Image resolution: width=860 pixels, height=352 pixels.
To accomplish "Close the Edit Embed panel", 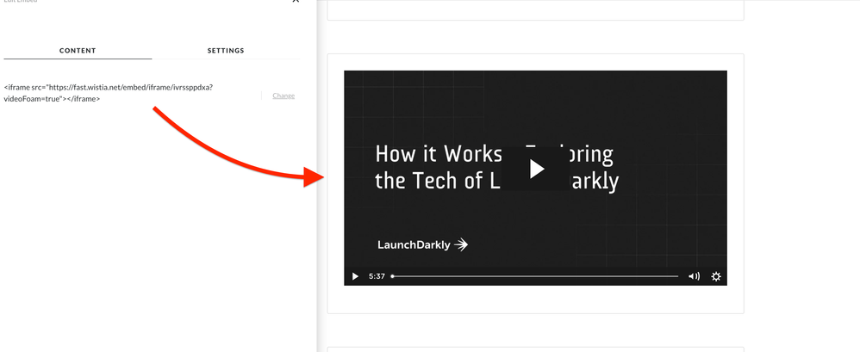I will click(x=296, y=1).
